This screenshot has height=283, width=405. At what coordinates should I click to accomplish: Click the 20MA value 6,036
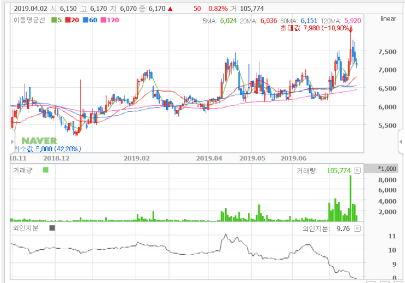(269, 21)
